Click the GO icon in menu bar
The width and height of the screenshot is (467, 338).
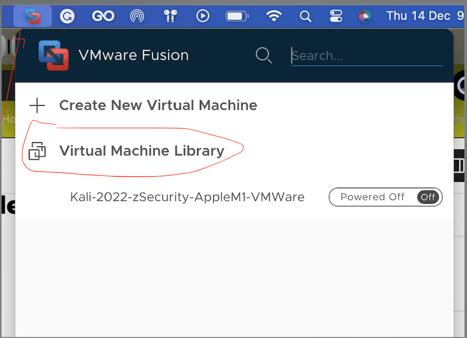103,16
